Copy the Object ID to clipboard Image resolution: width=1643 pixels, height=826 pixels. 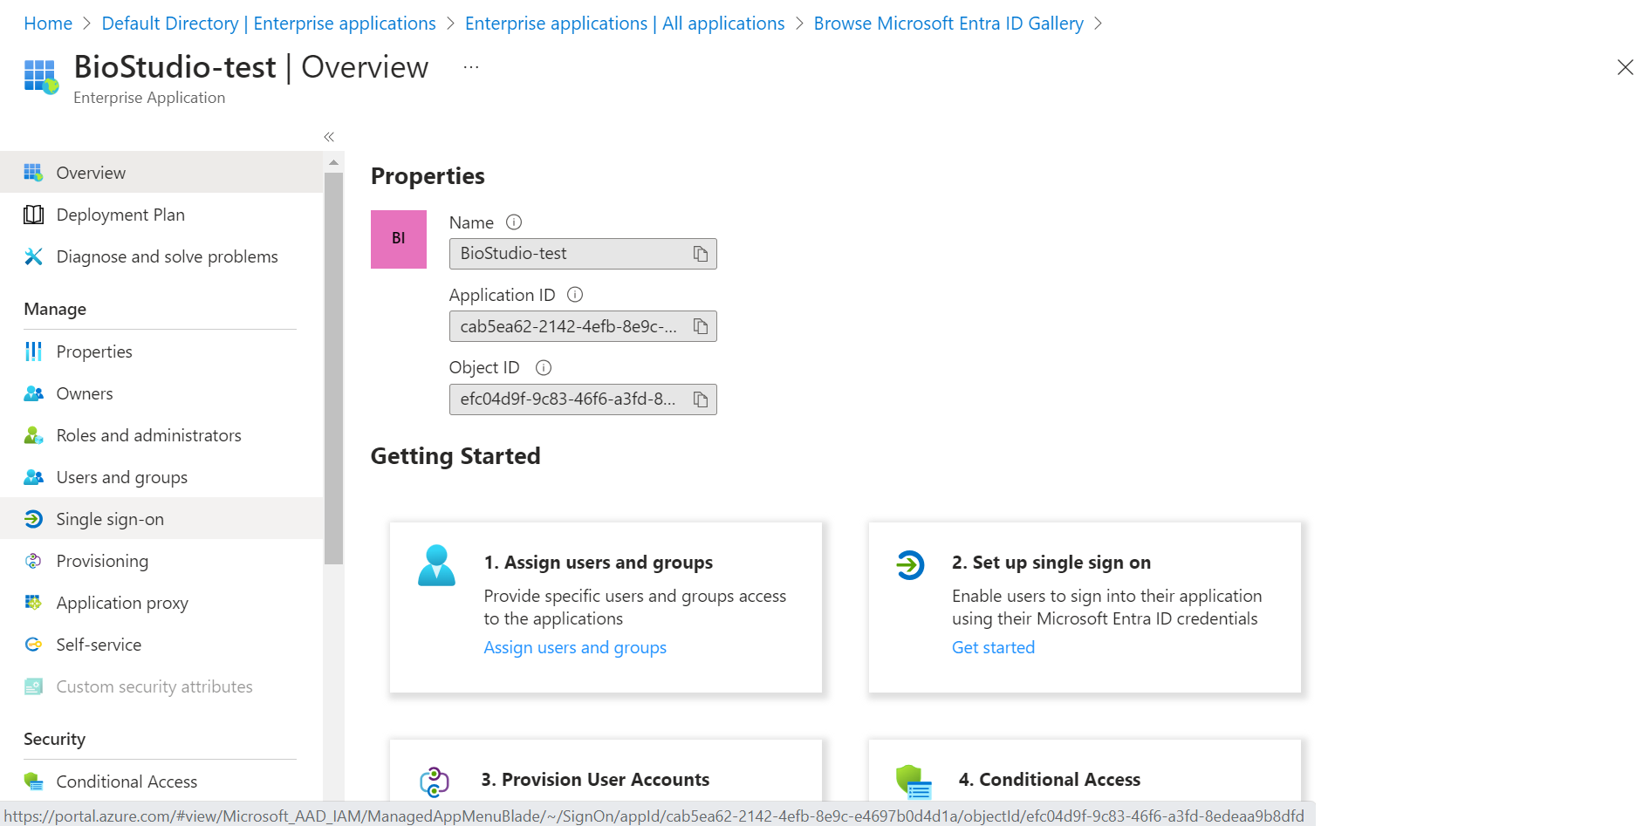(700, 399)
